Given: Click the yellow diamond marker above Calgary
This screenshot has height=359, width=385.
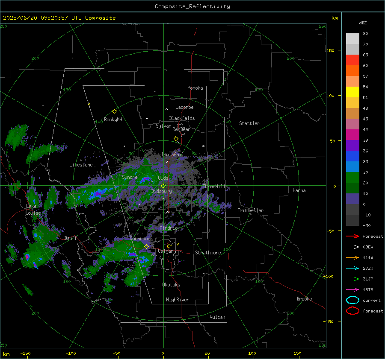Looking at the screenshot, I should click(x=169, y=246).
